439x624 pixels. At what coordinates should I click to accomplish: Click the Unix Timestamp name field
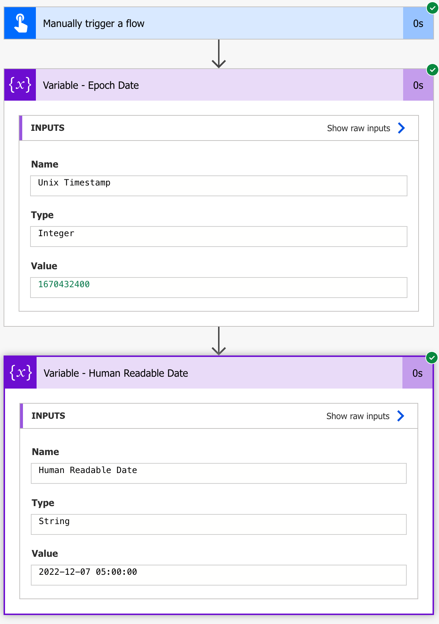218,186
